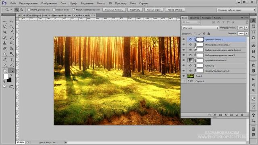The width and height of the screenshot is (258, 145).
Task: Open blend mode dropdown 'Обычные'
Action: point(200,28)
